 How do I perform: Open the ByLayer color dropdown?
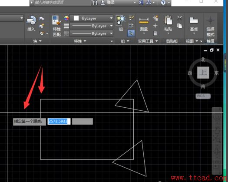(92, 18)
